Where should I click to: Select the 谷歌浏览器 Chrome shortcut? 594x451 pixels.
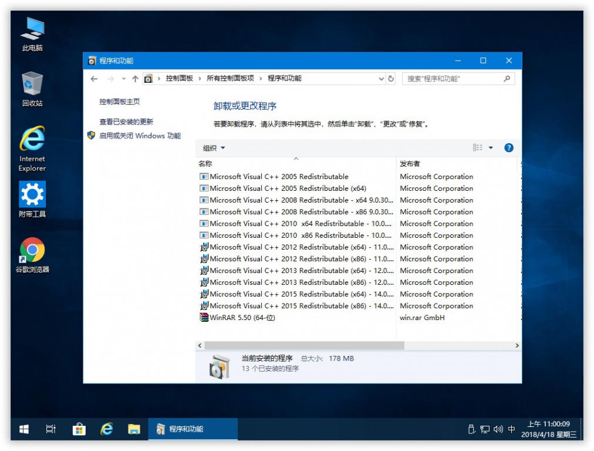(32, 255)
